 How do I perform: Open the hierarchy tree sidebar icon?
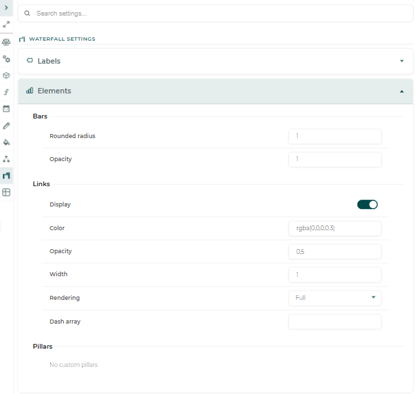(6, 159)
